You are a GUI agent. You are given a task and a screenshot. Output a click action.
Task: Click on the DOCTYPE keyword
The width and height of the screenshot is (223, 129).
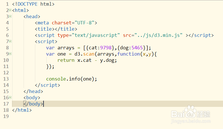point(28,4)
